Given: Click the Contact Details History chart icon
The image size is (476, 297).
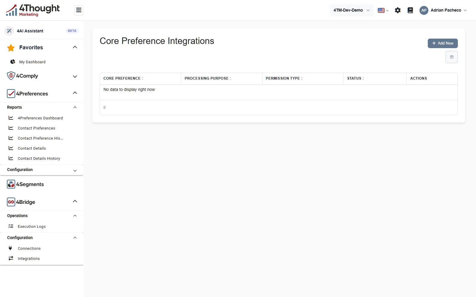Looking at the screenshot, I should click(x=11, y=158).
